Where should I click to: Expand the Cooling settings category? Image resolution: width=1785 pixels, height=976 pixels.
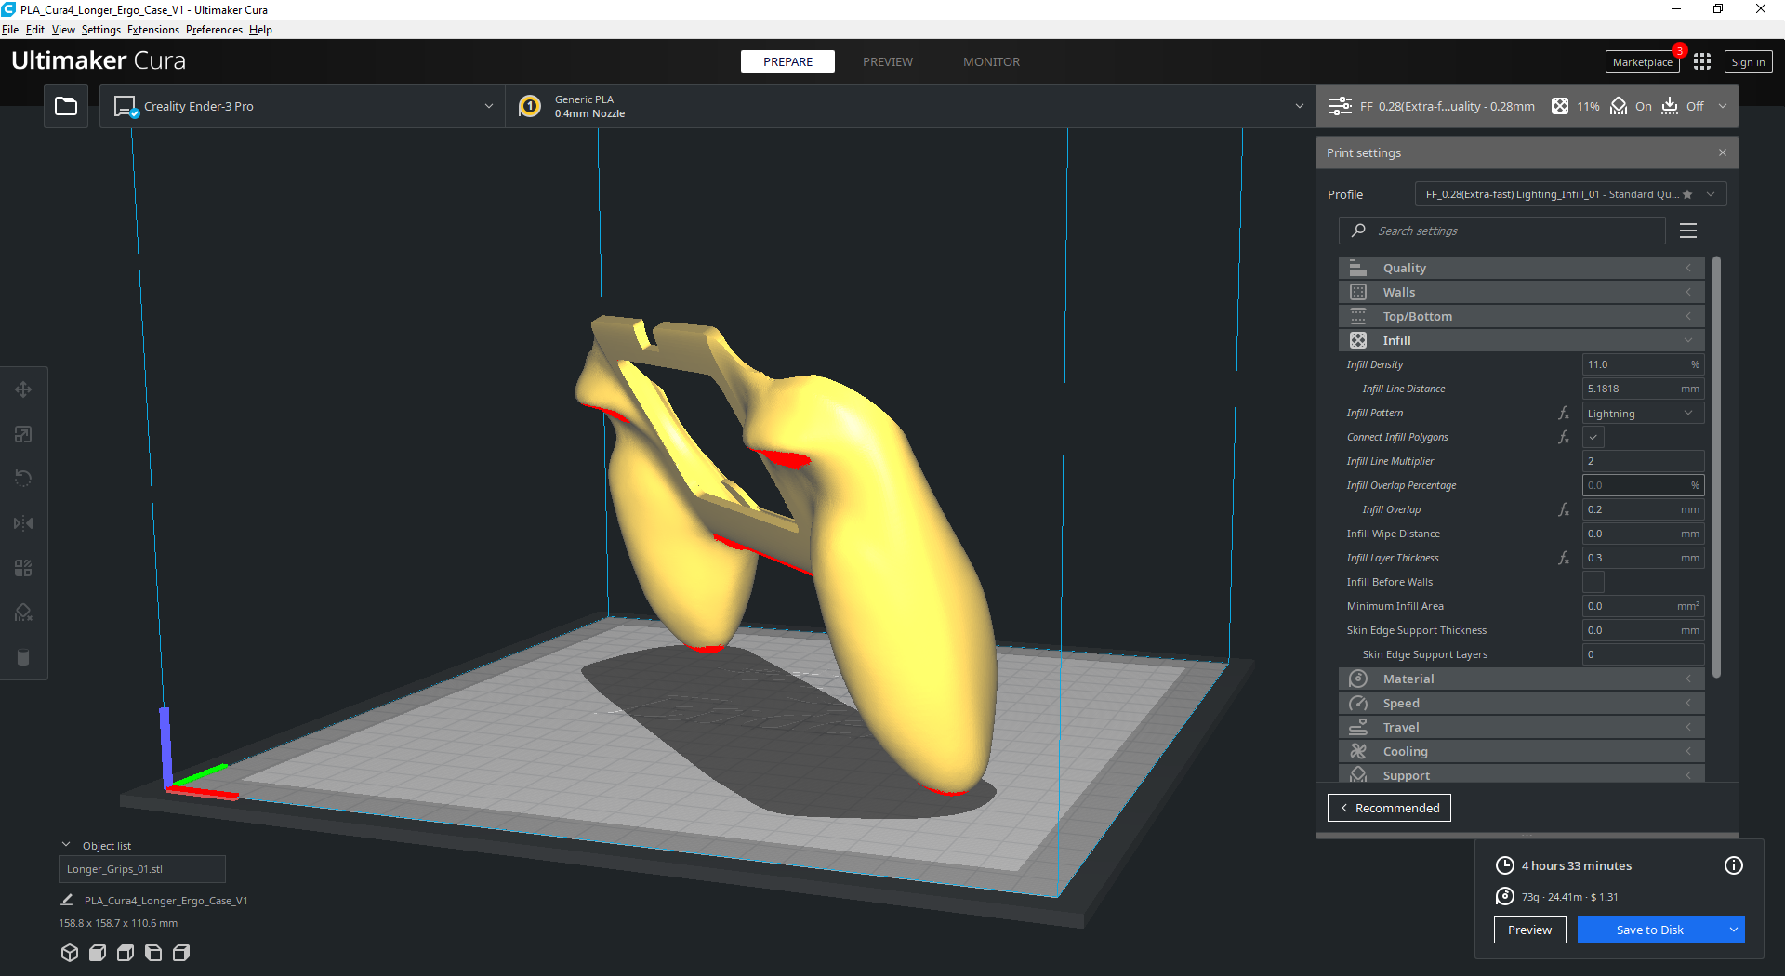(x=1521, y=751)
